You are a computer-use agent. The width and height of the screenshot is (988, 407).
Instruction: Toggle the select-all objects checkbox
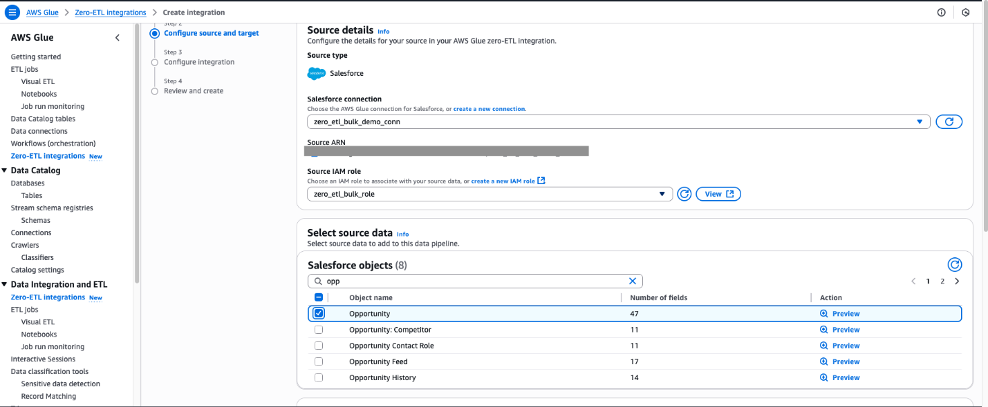[x=318, y=297]
